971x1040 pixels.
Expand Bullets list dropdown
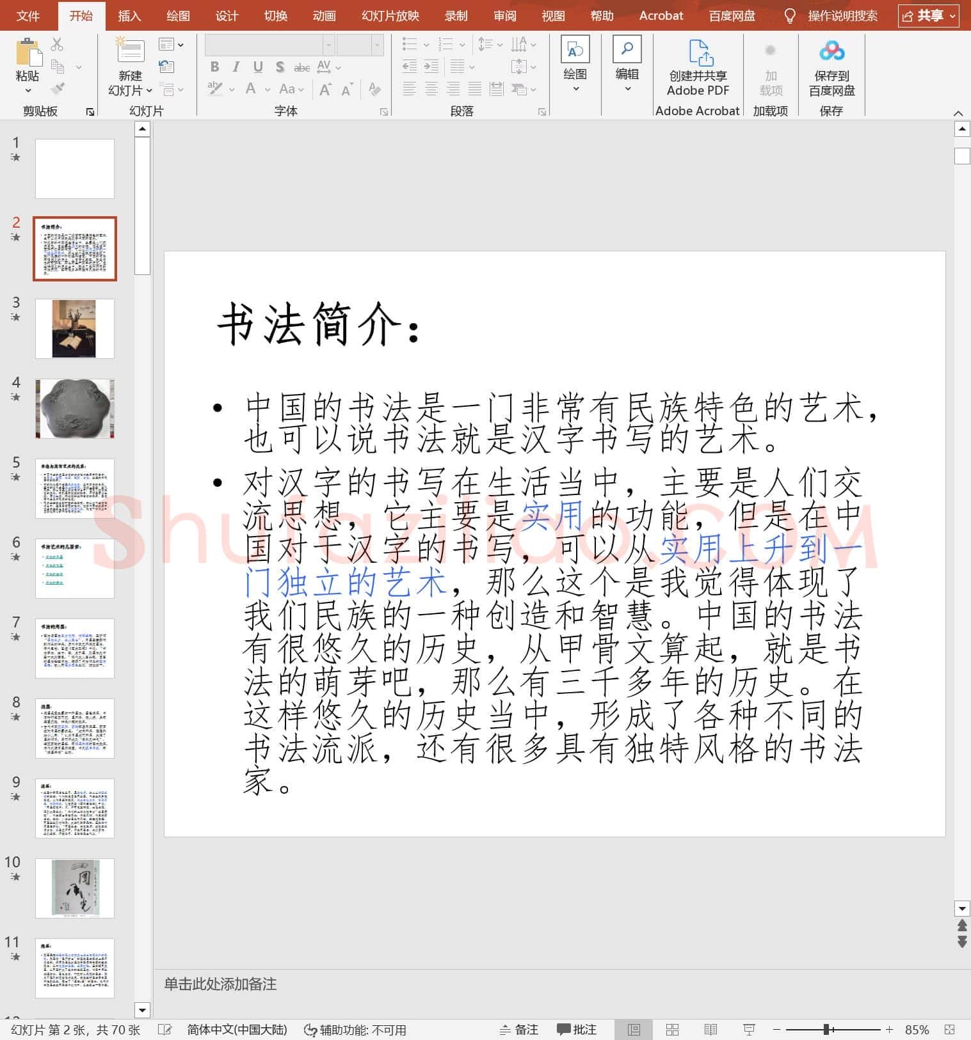tap(426, 45)
